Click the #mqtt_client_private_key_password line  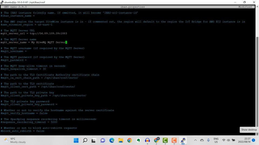[x=29, y=104]
